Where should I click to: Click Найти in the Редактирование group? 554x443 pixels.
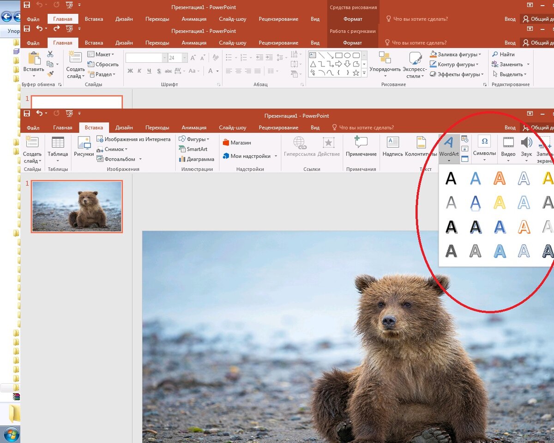(x=503, y=54)
